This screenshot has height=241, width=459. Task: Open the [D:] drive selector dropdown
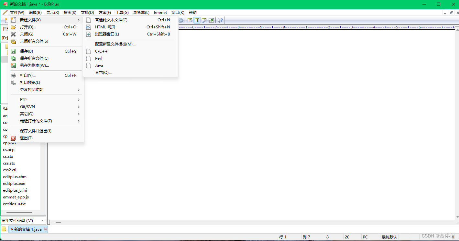pyautogui.click(x=5, y=38)
